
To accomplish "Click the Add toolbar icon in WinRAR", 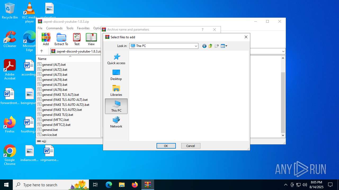I will [x=46, y=39].
